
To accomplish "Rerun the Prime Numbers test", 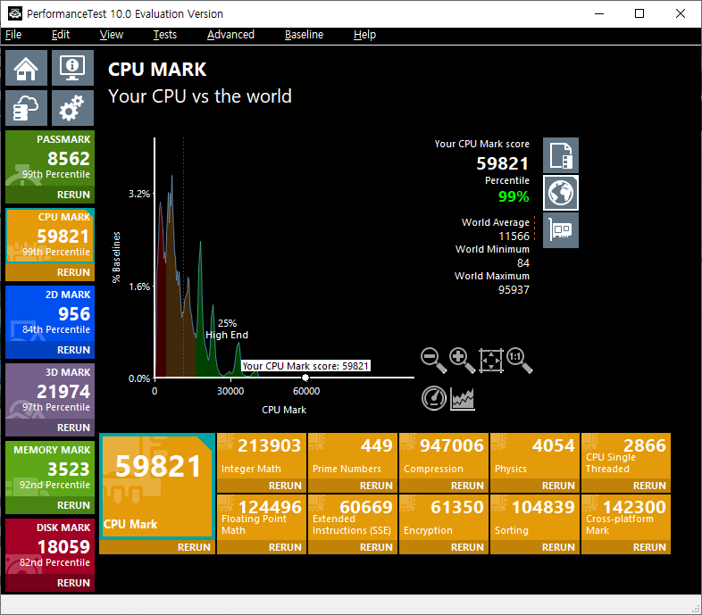I will tap(376, 486).
